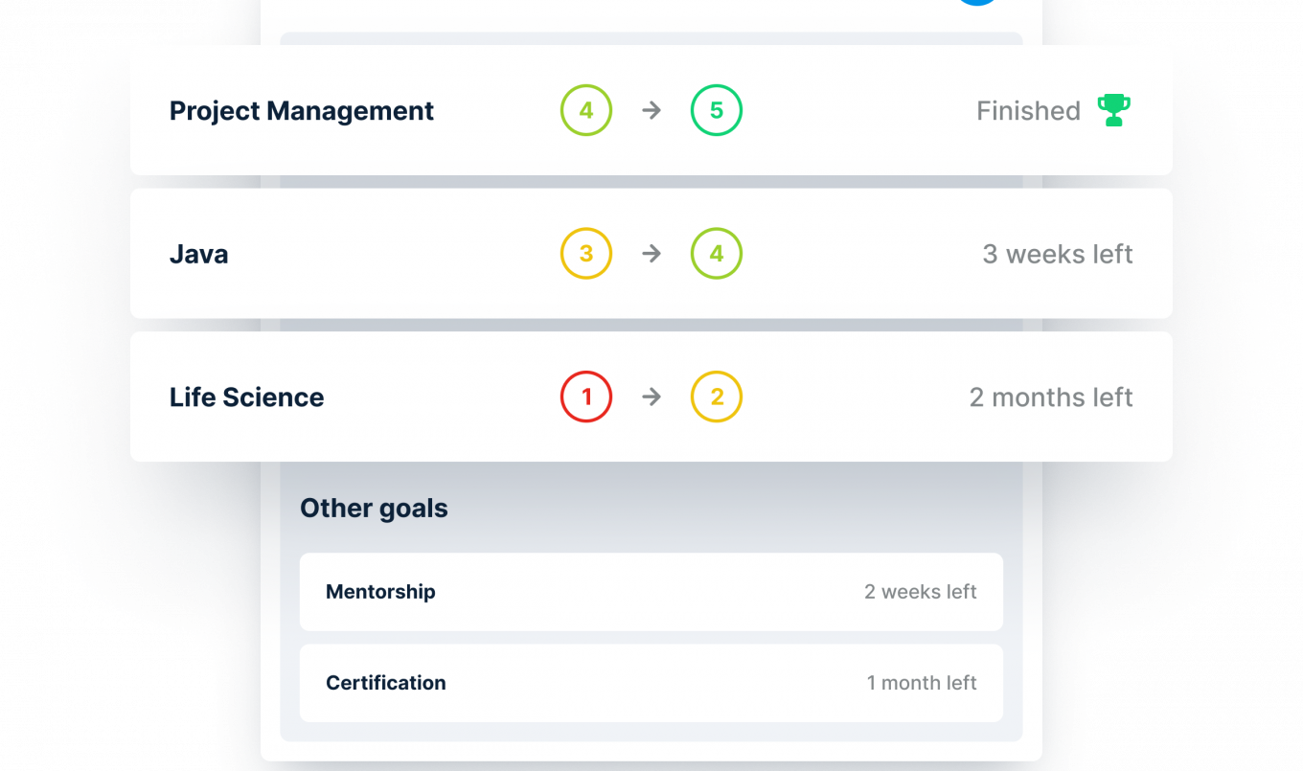
Task: Open the Life Science skill goal
Action: coord(247,397)
